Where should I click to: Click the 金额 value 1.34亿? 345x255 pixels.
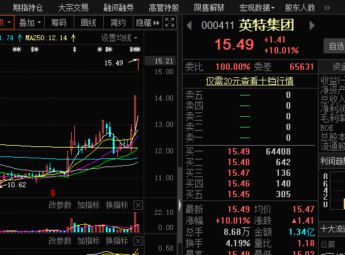pos(302,232)
